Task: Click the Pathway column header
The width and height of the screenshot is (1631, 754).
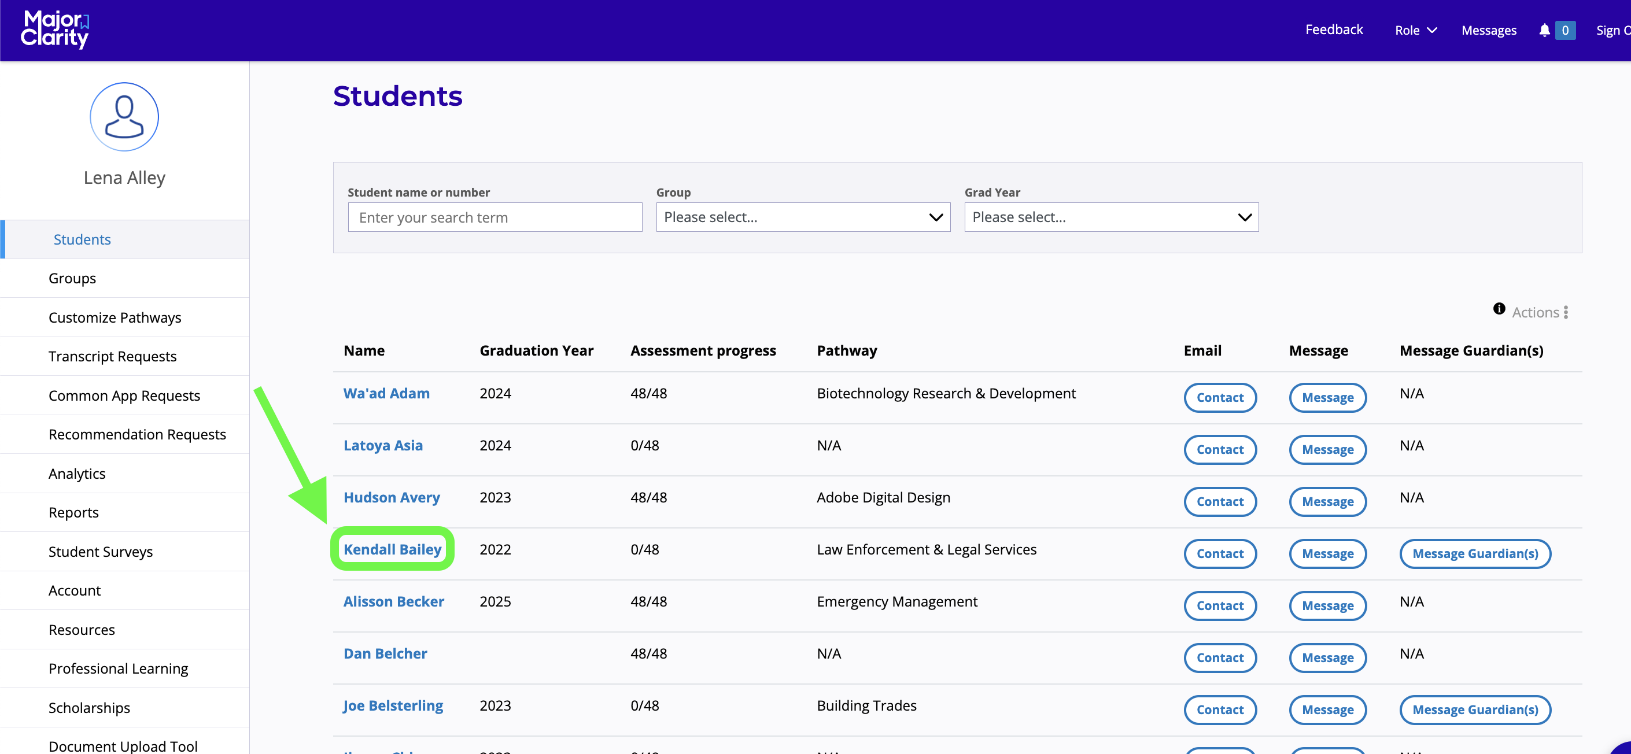Action: pos(847,351)
